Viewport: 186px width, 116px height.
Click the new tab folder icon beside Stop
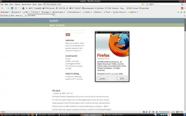(20, 8)
